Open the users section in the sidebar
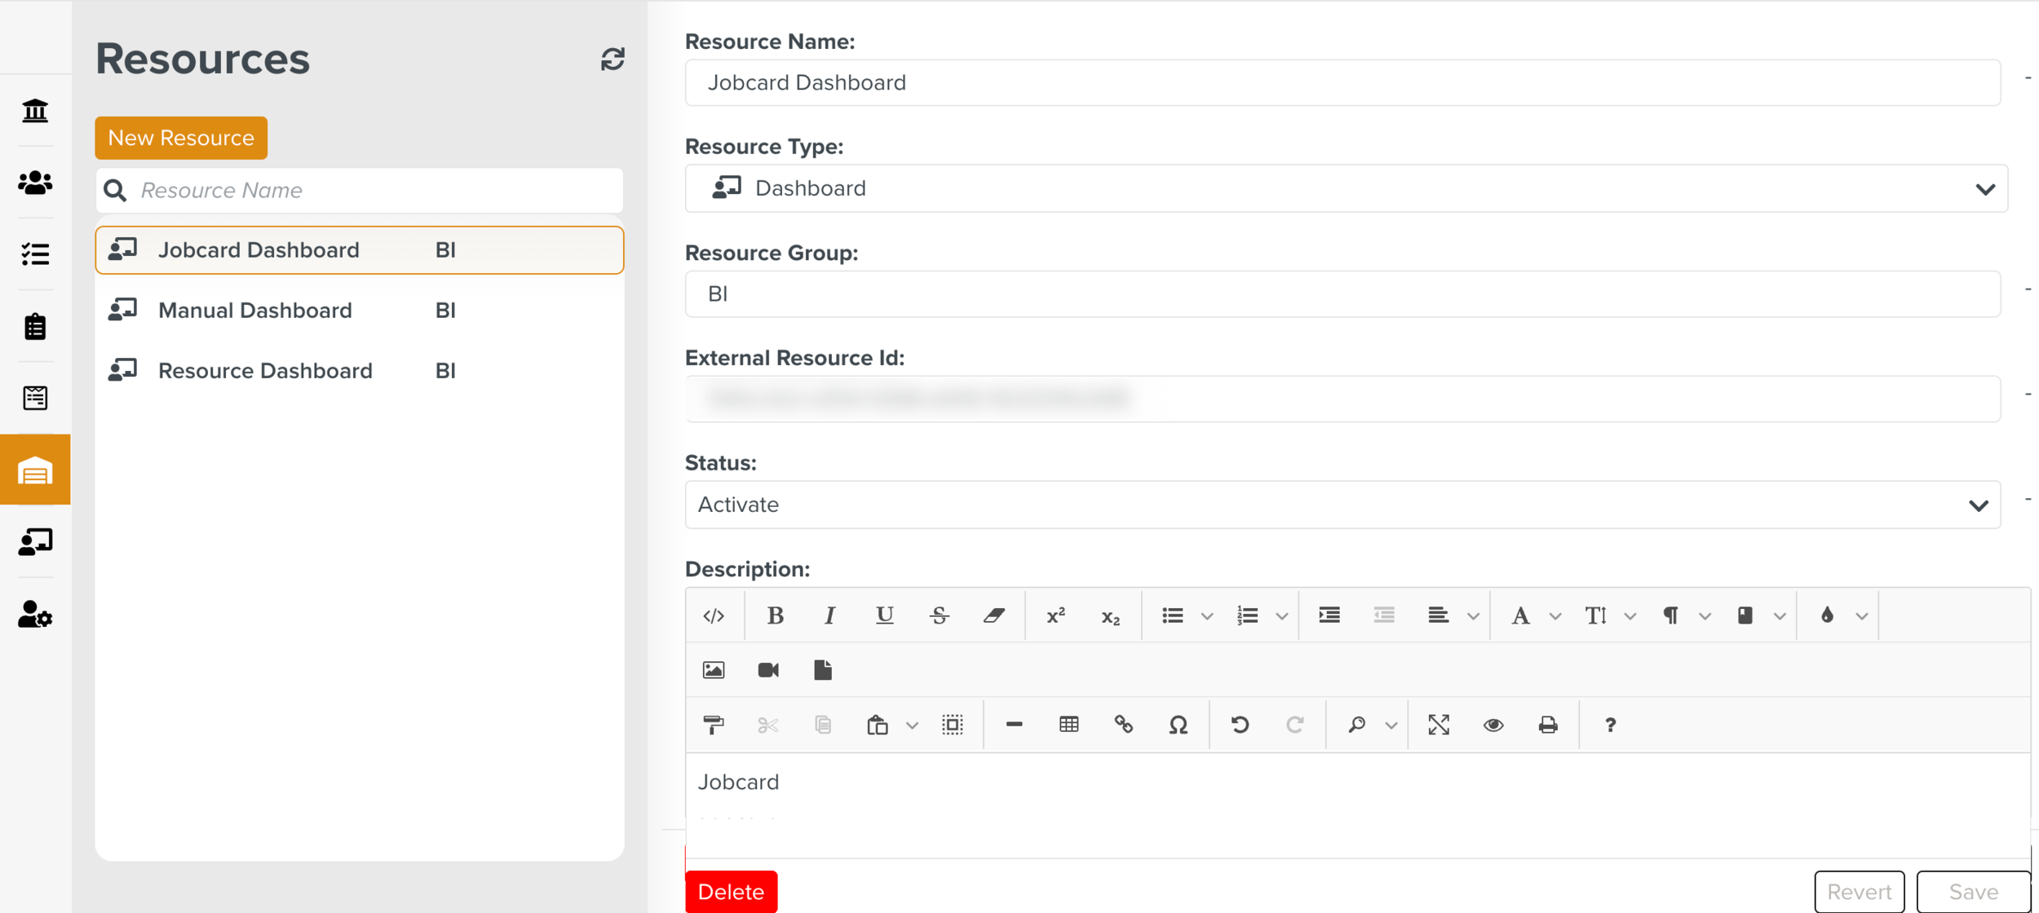 pyautogui.click(x=34, y=183)
